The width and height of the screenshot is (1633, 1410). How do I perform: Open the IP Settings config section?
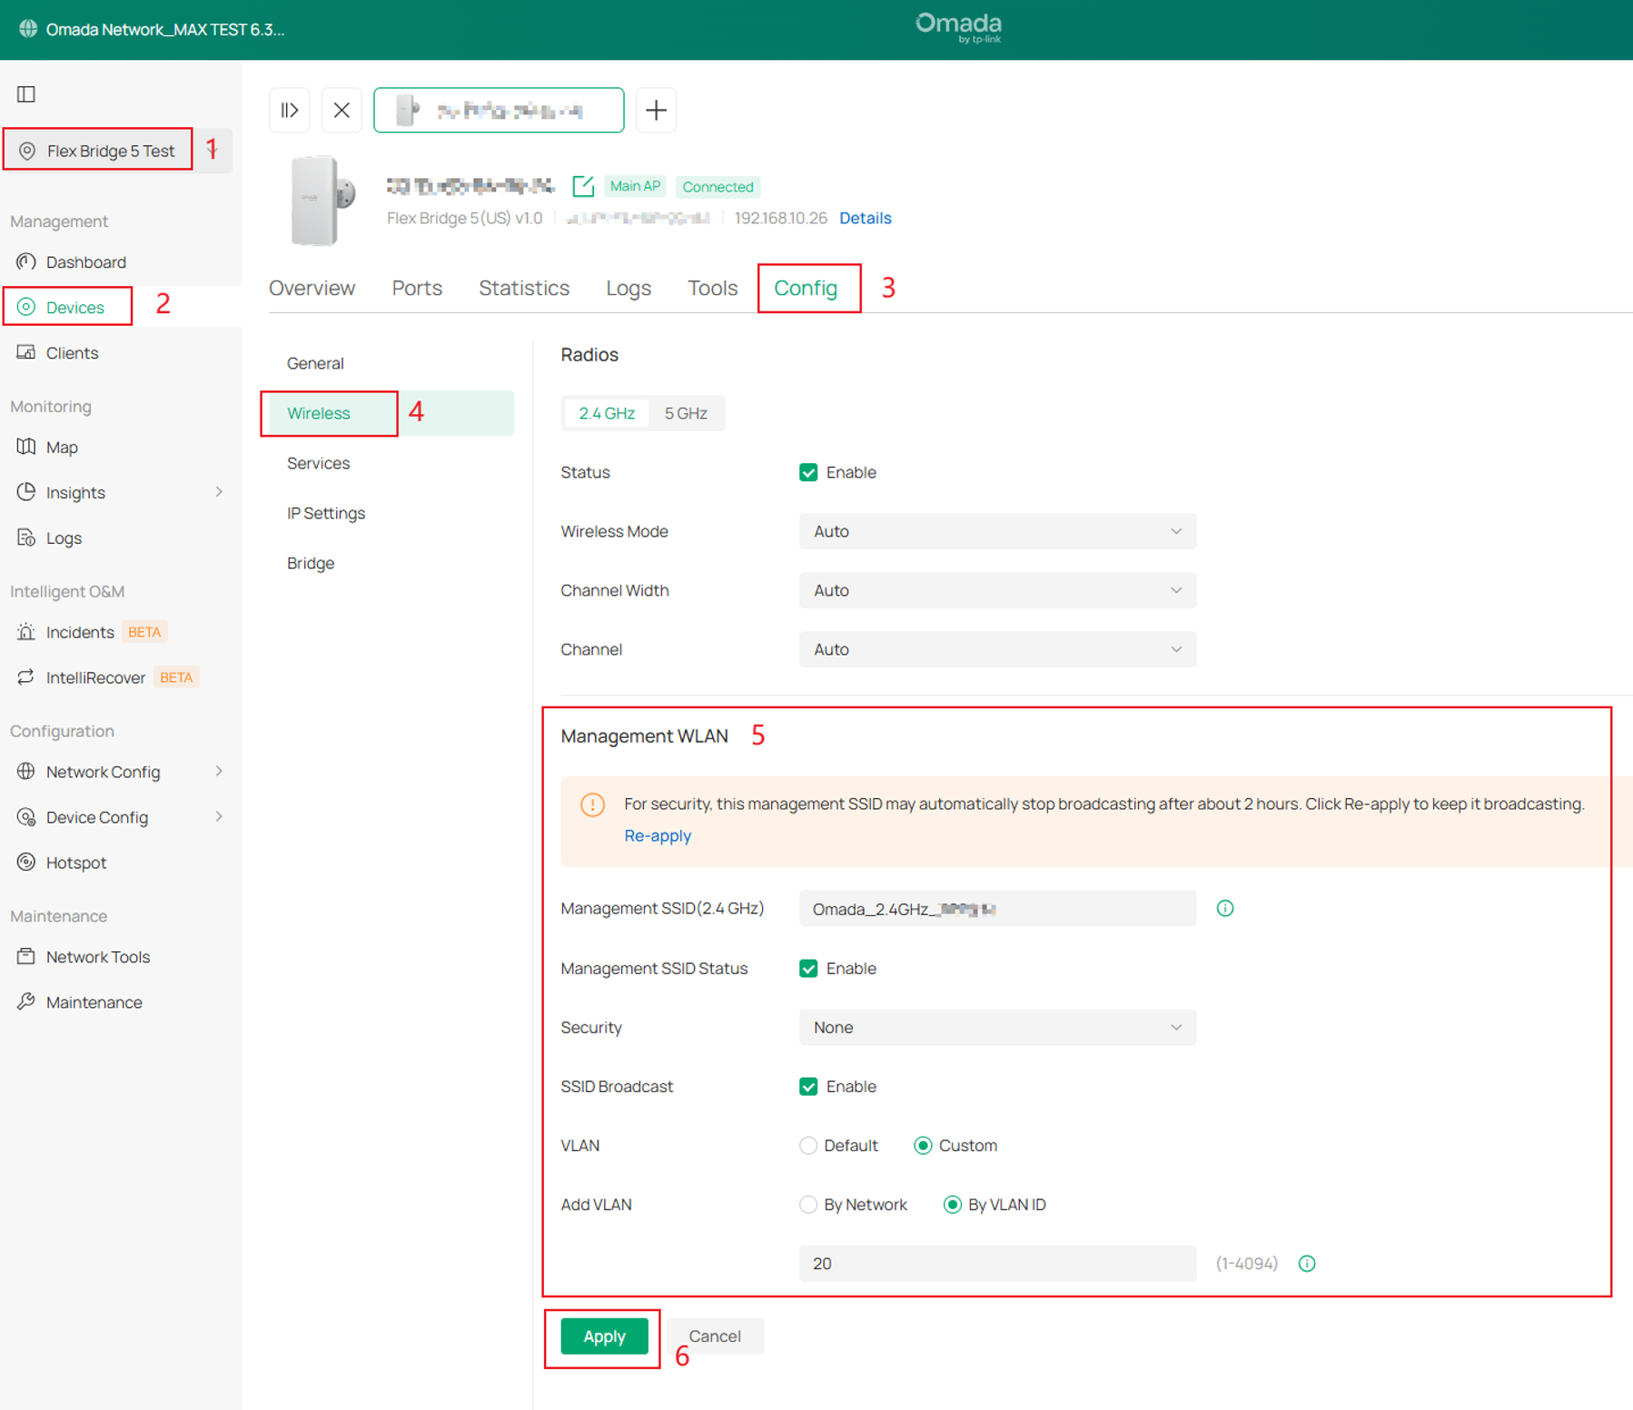tap(326, 513)
